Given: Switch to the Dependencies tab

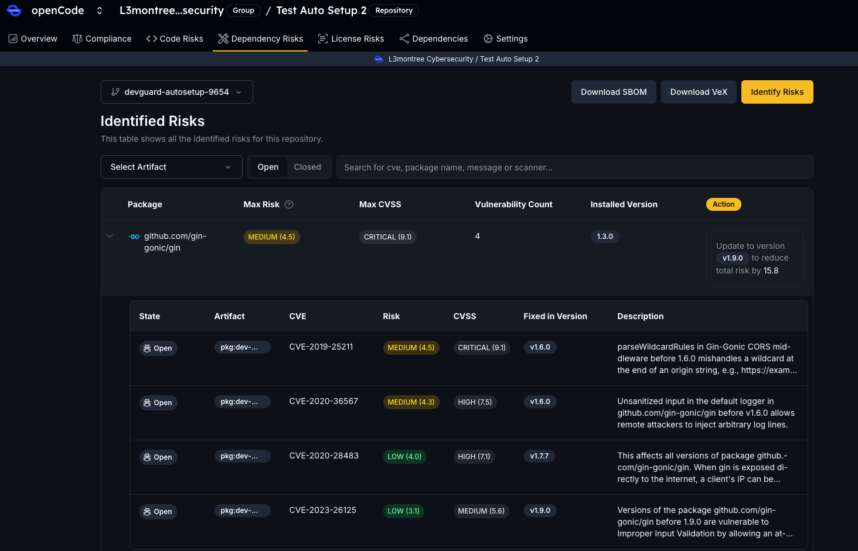Looking at the screenshot, I should click(x=434, y=39).
